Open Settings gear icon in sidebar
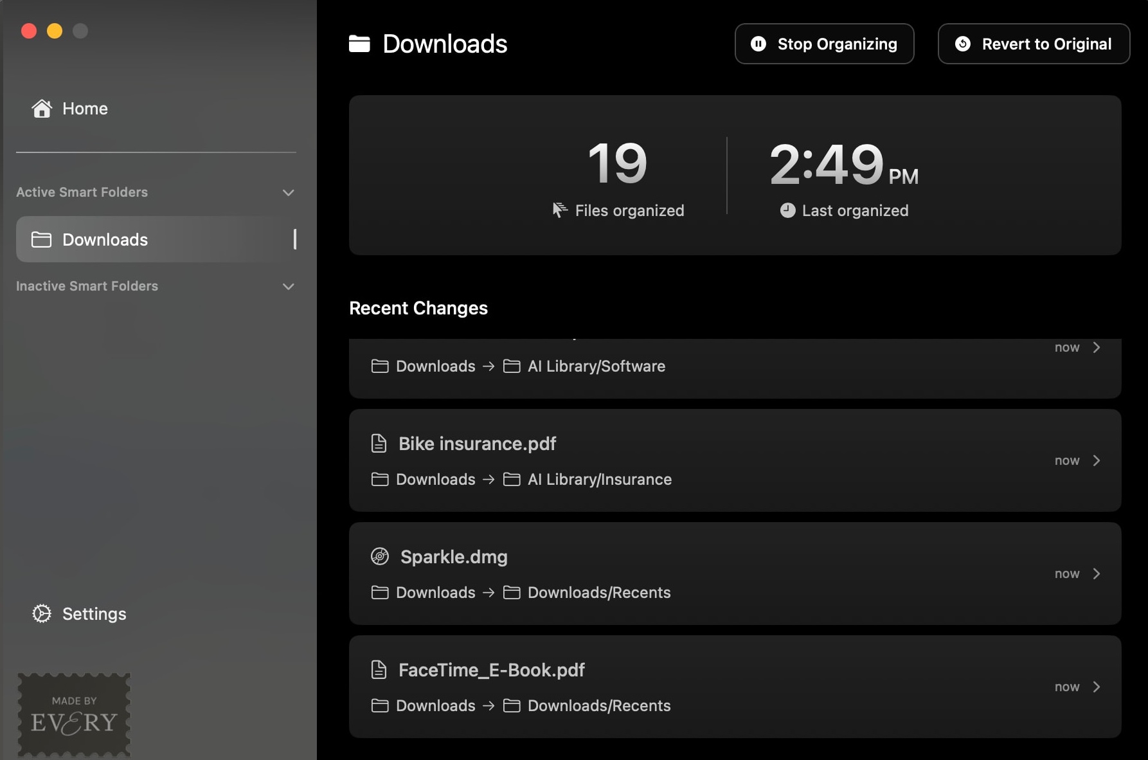1148x760 pixels. 42,614
